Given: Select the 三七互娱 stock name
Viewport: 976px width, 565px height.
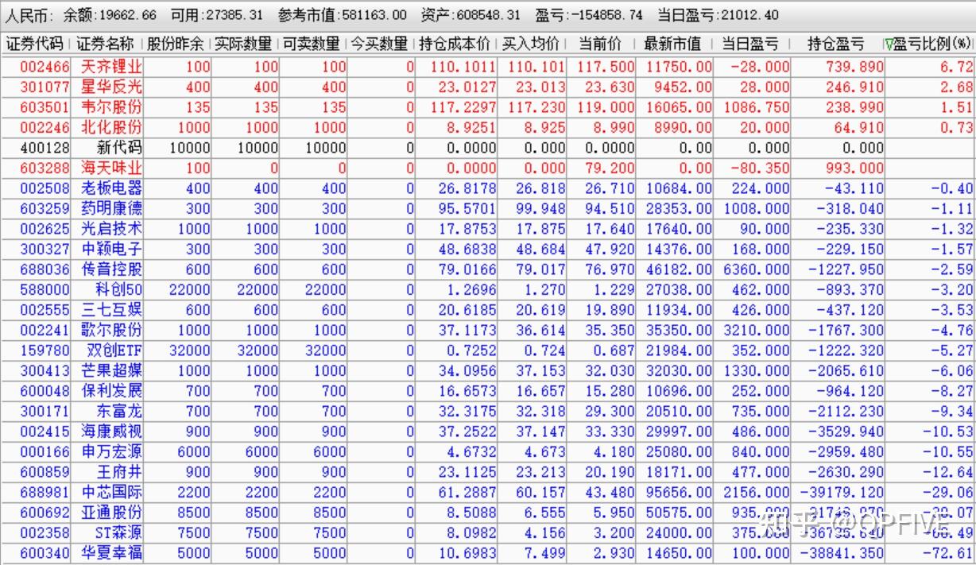Looking at the screenshot, I should [111, 309].
